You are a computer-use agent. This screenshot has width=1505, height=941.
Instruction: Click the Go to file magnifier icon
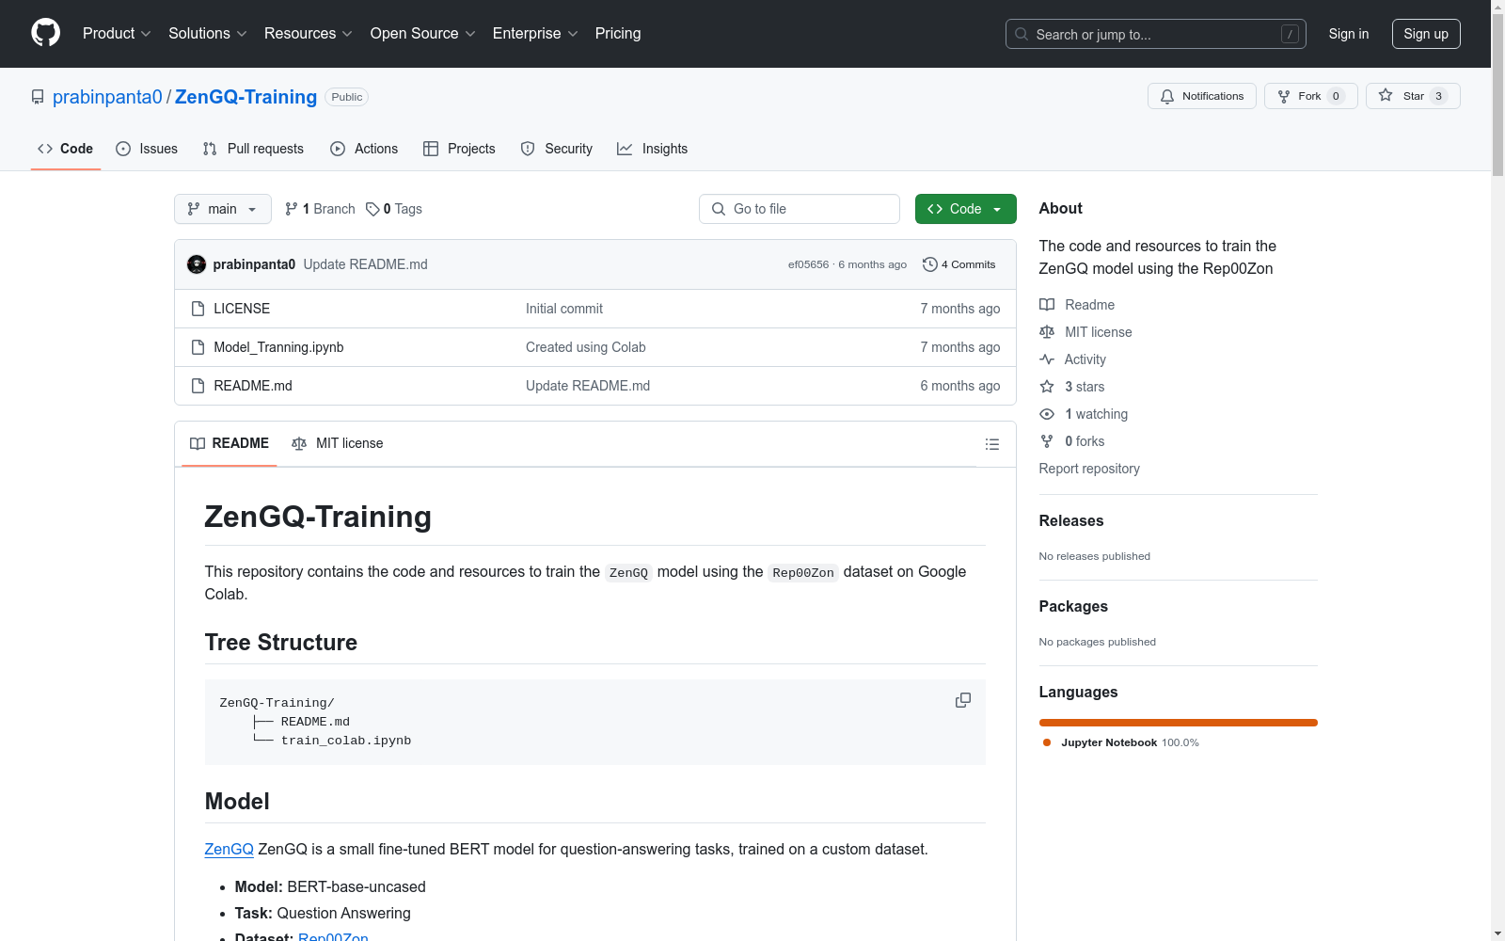click(719, 209)
